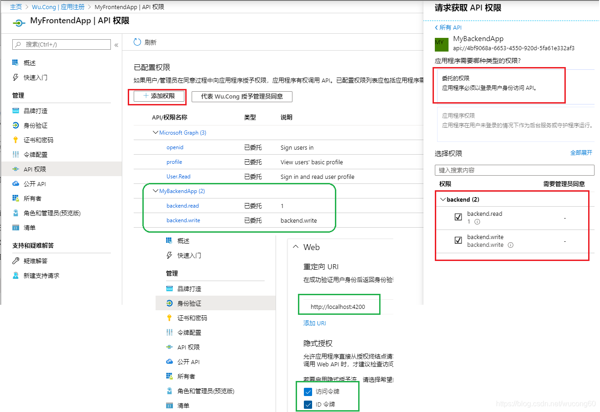The image size is (600, 412).
Task: Click the 清单 icon in the upper left menu
Action: (16, 227)
